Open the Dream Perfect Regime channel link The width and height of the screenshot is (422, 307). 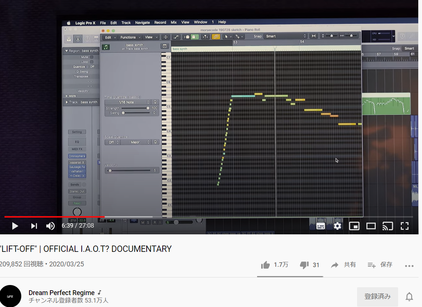62,292
